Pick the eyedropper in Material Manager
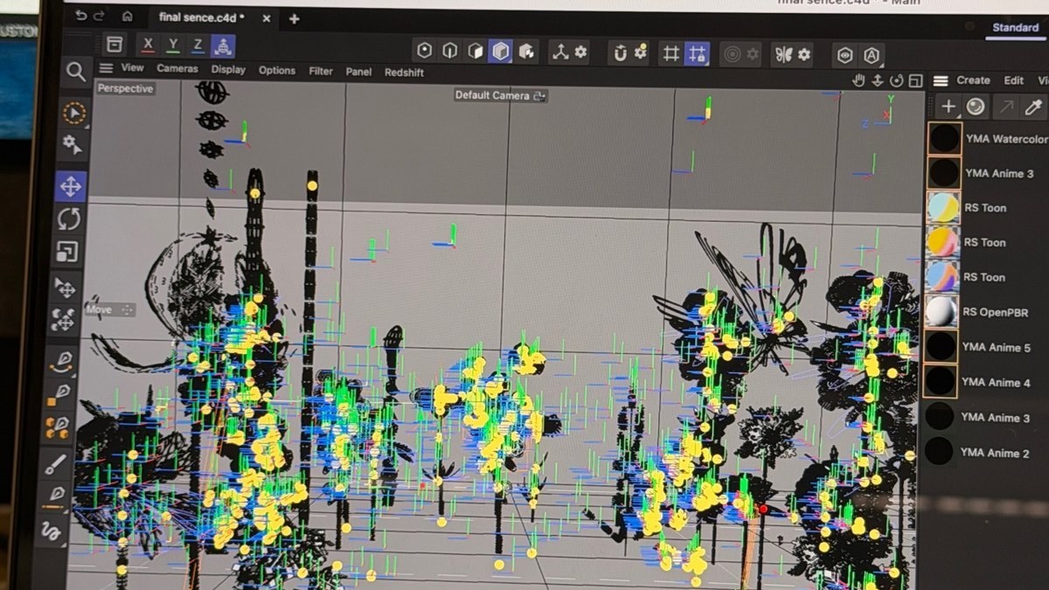 coord(1033,107)
